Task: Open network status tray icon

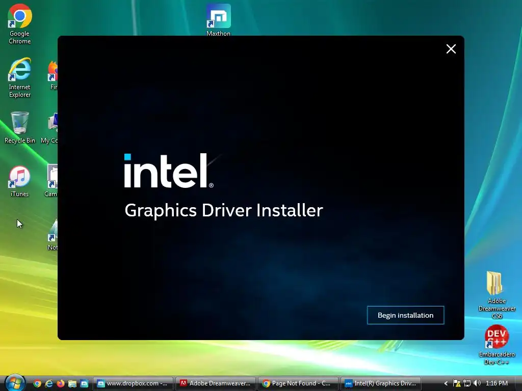Action: (x=467, y=383)
